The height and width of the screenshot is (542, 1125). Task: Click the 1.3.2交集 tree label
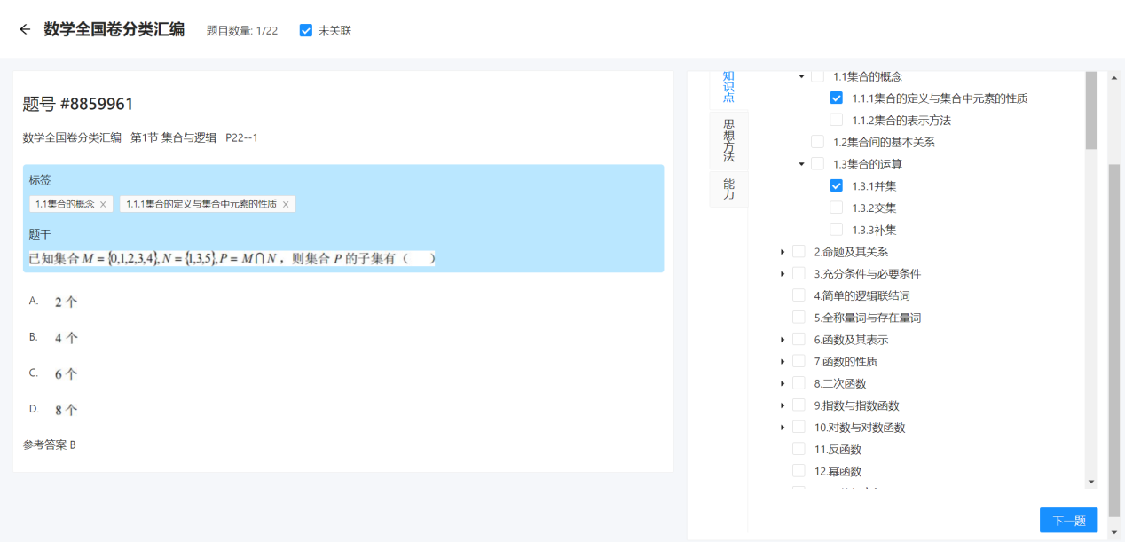874,208
